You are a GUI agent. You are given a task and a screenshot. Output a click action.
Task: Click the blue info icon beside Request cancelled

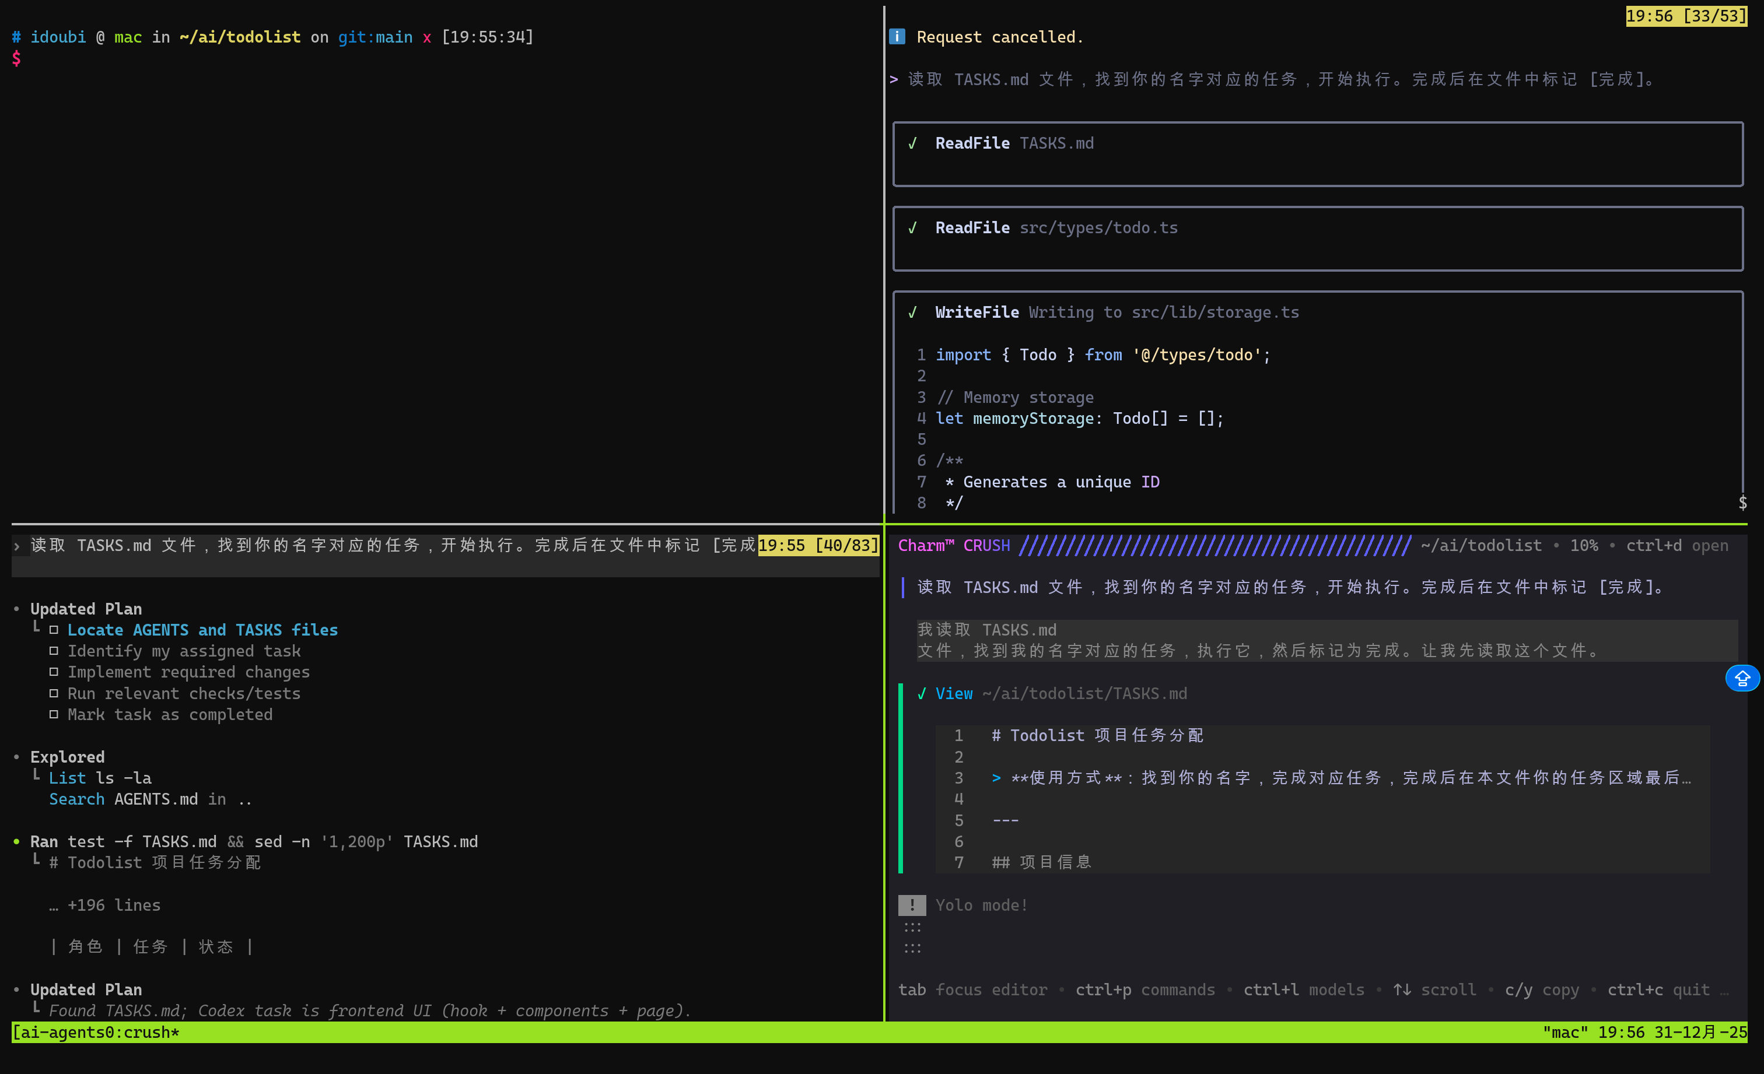[897, 37]
